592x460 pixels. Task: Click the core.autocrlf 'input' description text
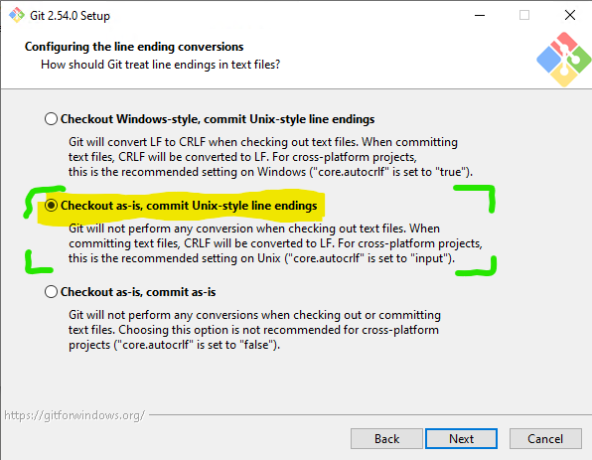click(x=275, y=243)
